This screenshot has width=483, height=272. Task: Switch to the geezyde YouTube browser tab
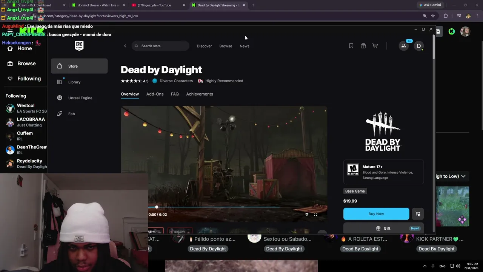point(158,5)
